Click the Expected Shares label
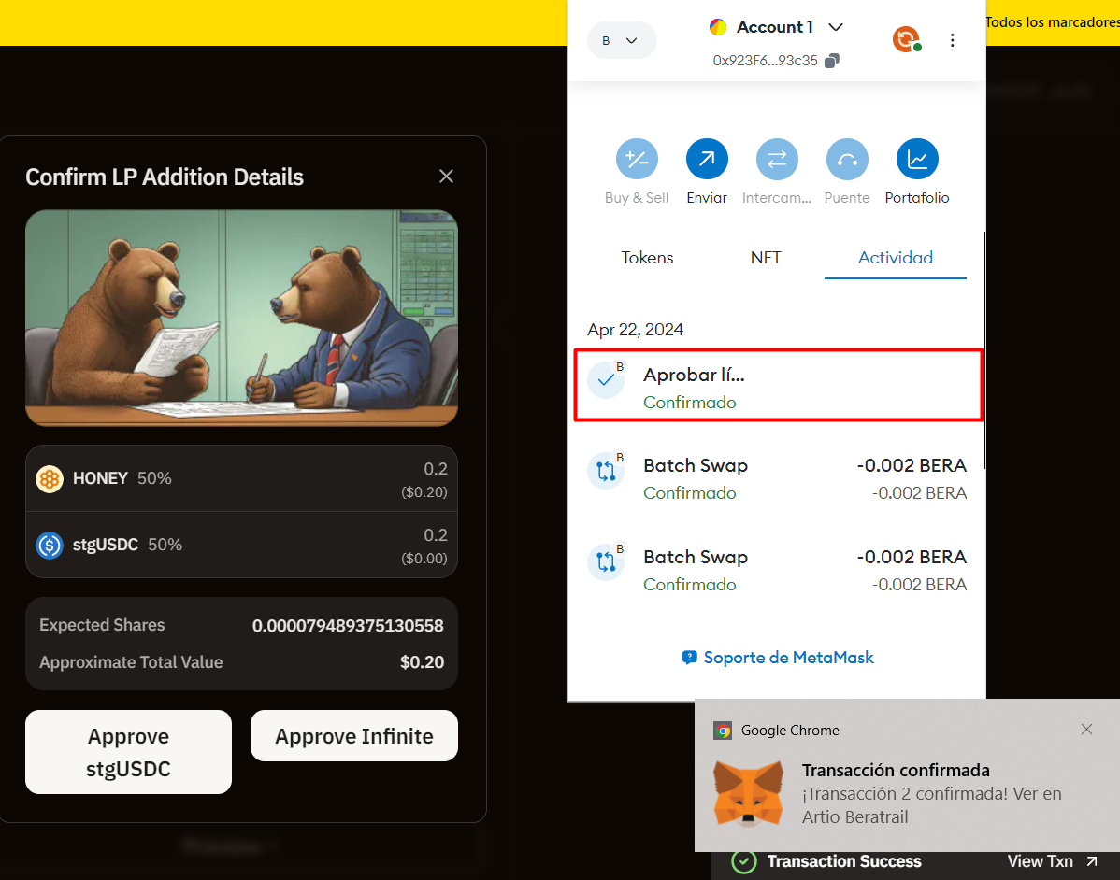 102,625
